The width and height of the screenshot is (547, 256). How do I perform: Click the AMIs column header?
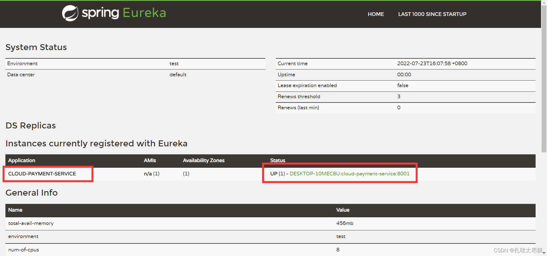pos(150,161)
